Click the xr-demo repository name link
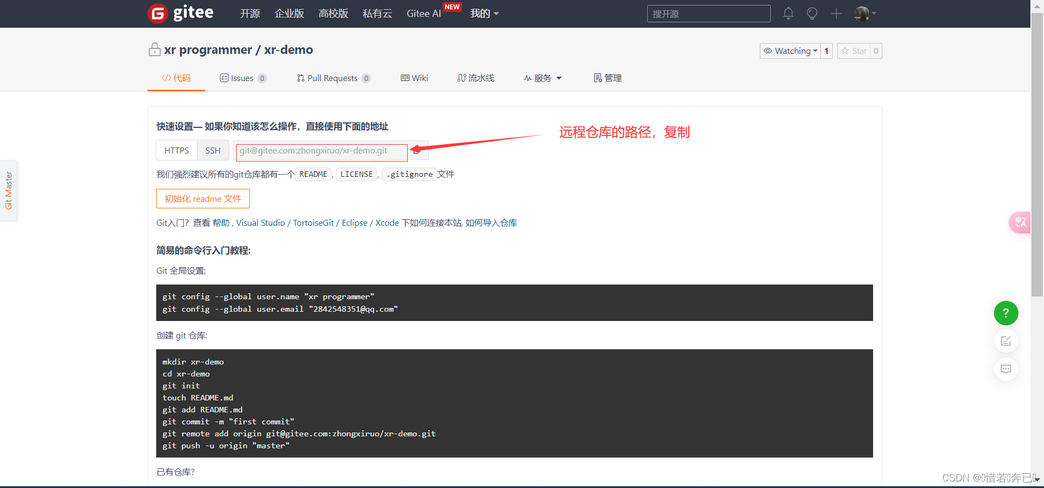This screenshot has height=488, width=1044. coord(288,50)
